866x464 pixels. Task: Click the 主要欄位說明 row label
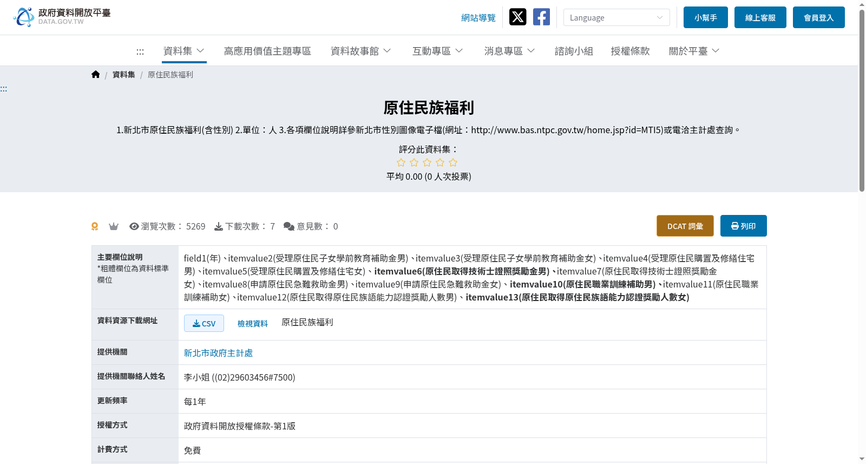coord(120,257)
